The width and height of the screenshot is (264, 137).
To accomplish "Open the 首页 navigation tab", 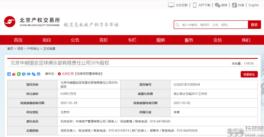I will click(18, 40).
